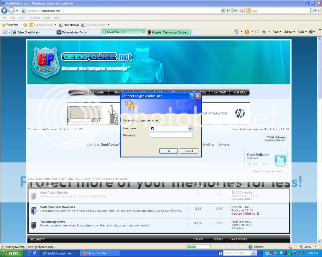Click the Doctor Inferno username link
The width and height of the screenshot is (322, 257).
pos(243,214)
